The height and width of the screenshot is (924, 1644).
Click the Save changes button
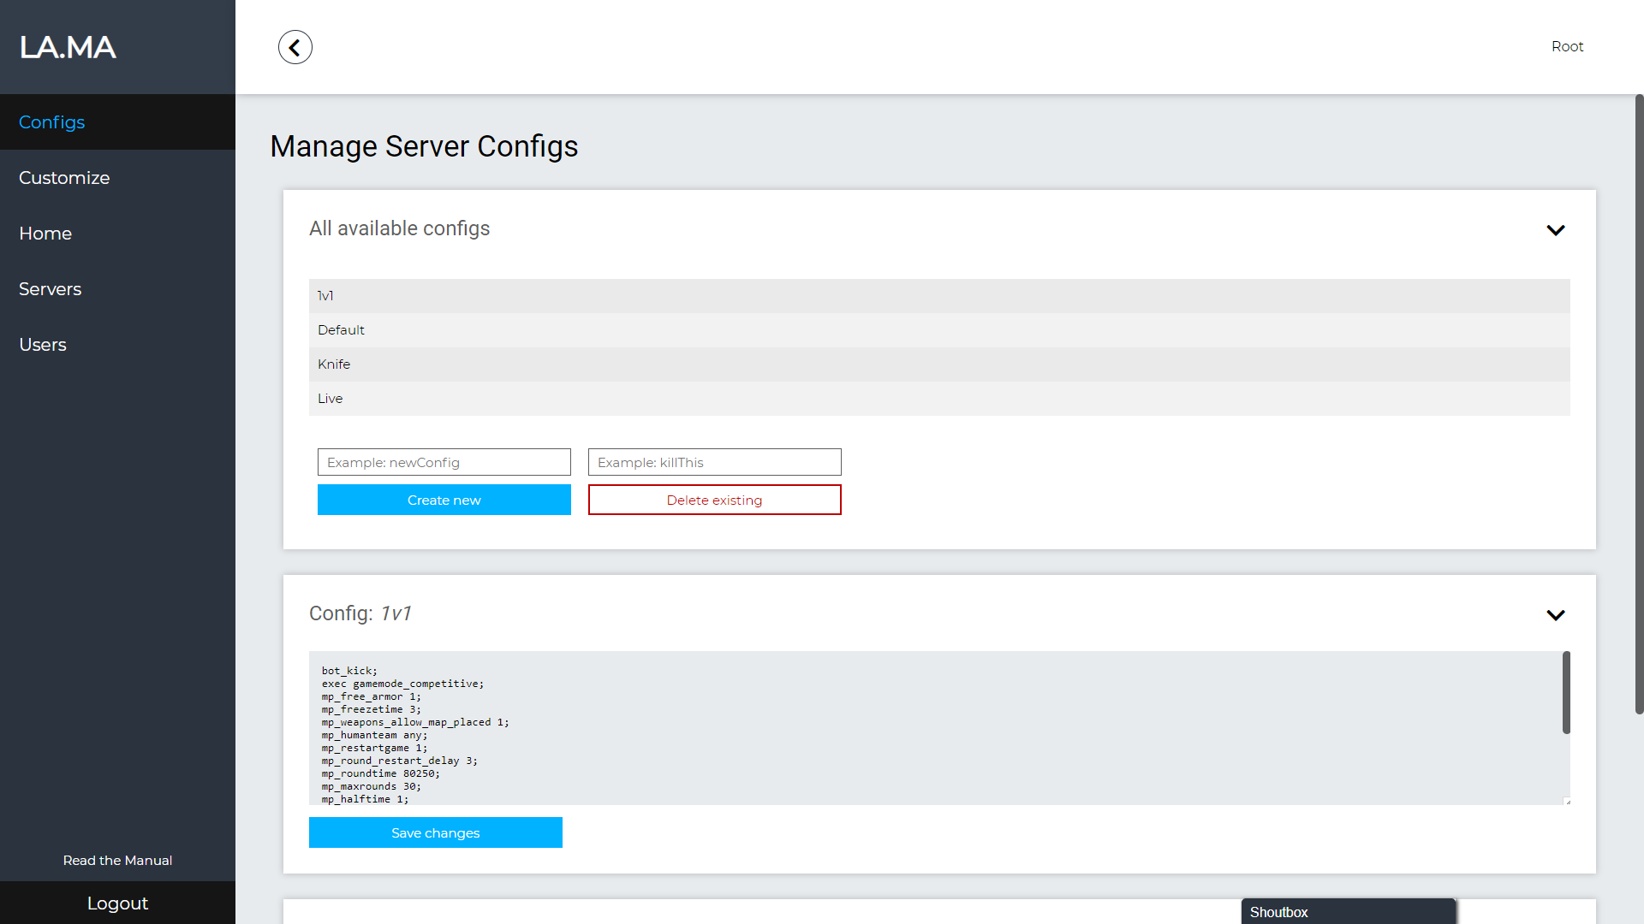pyautogui.click(x=436, y=832)
